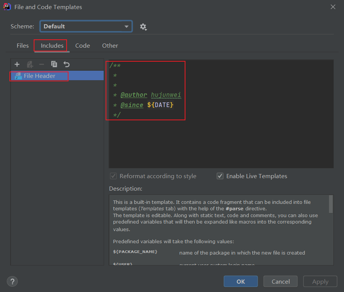Viewport: 344px width, 292px height.
Task: Click the Copy Template icon
Action: tap(54, 64)
